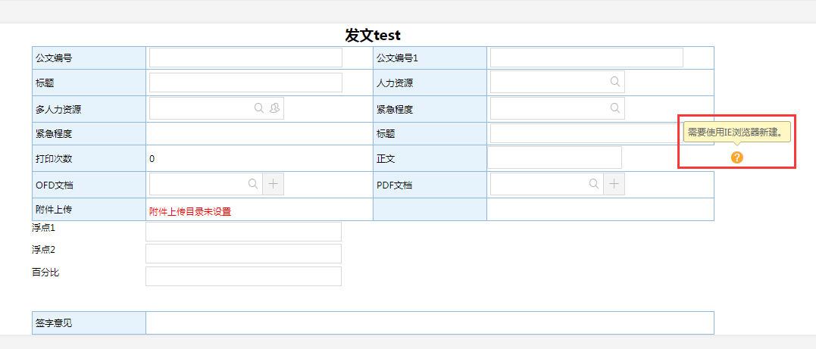Click the 需要使用IE浏览器新建 tooltip bubble

pos(736,132)
